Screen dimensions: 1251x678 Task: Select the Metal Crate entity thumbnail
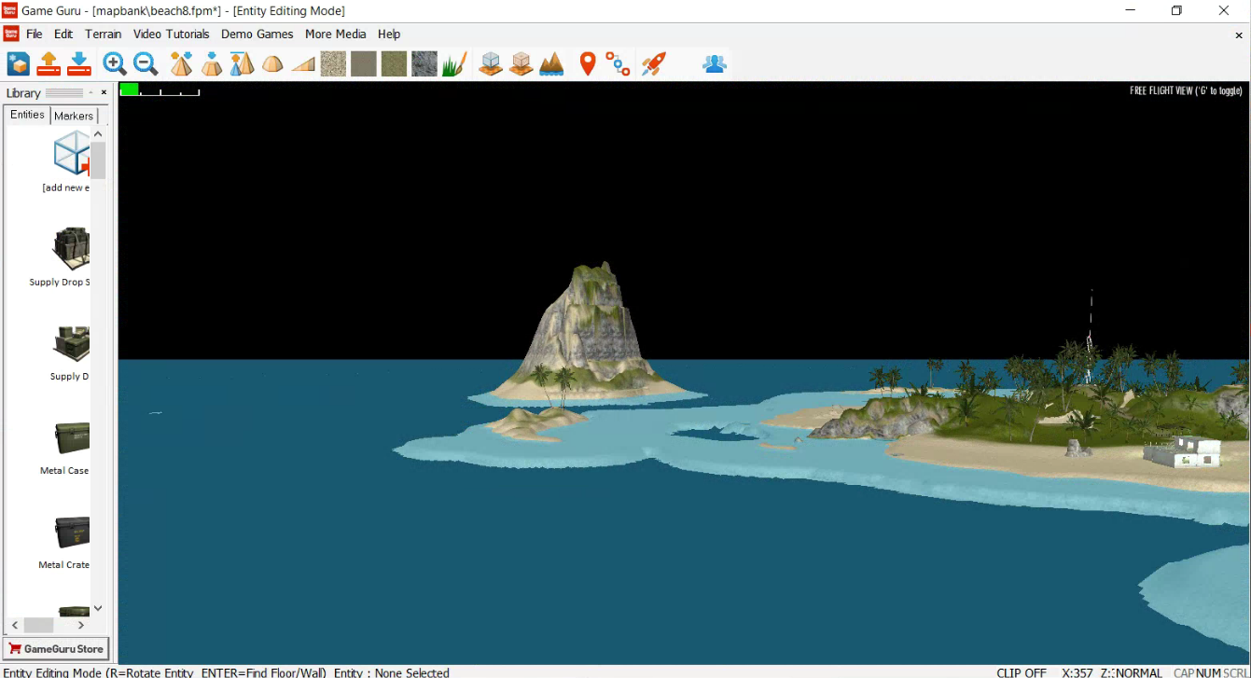click(71, 533)
